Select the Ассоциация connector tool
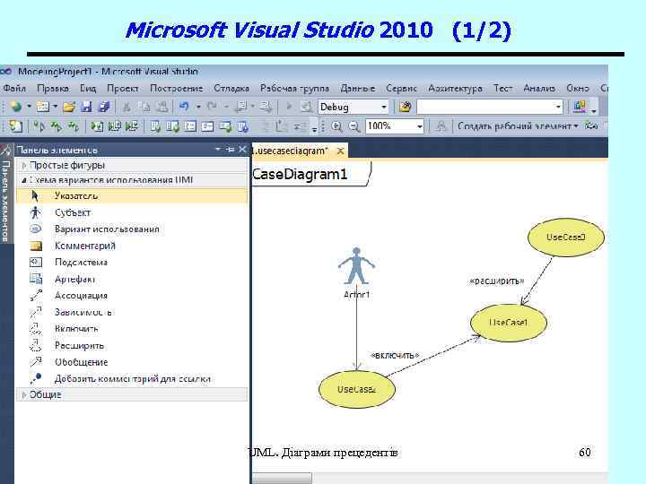Image resolution: width=646 pixels, height=484 pixels. pos(132,296)
